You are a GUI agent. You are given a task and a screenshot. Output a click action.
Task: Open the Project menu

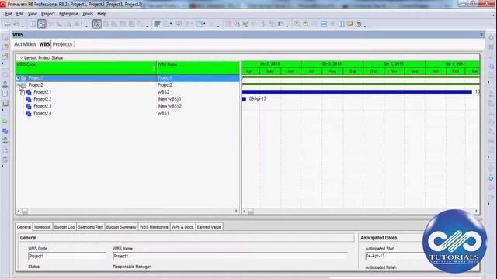[x=48, y=14]
